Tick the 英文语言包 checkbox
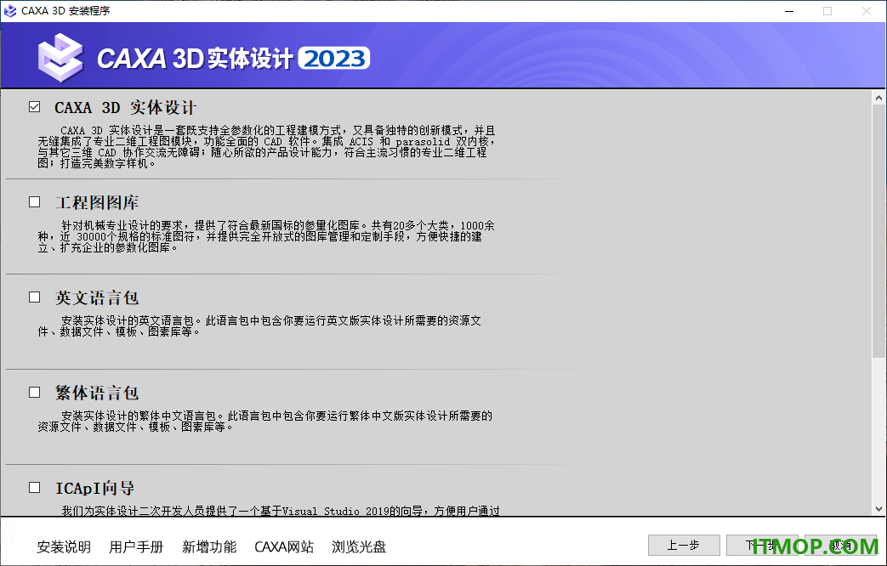The height and width of the screenshot is (566, 887). click(x=35, y=297)
